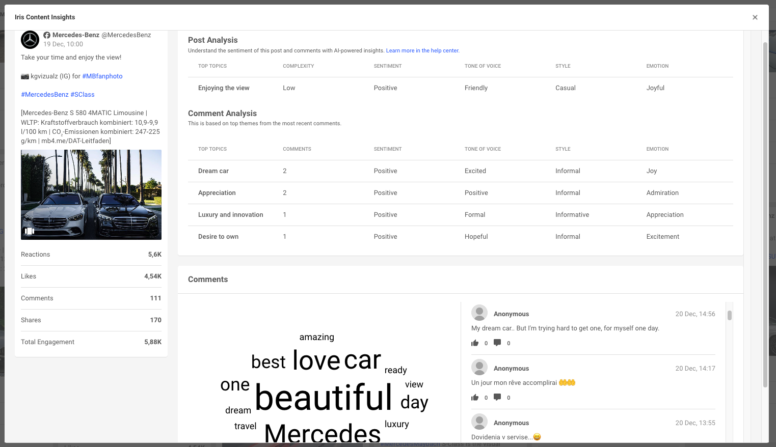Click the Likes count 4,54K

coord(153,276)
